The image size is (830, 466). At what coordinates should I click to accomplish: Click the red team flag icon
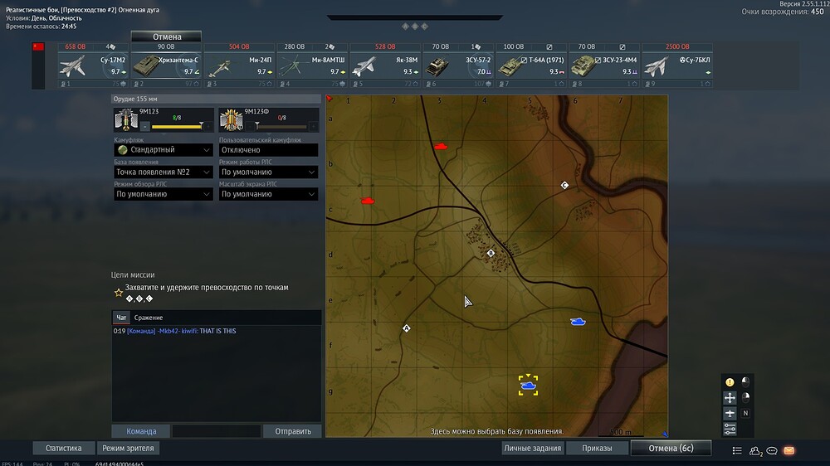coord(38,46)
